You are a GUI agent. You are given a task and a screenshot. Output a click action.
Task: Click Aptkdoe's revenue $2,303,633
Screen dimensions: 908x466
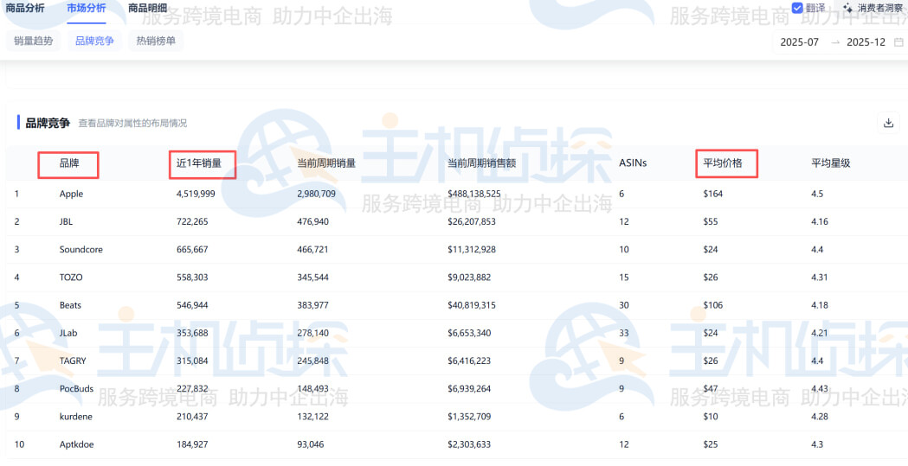point(469,444)
